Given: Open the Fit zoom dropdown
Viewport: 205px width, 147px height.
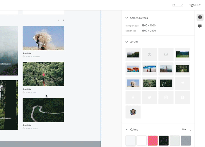Looking at the screenshot, I should (178, 5).
